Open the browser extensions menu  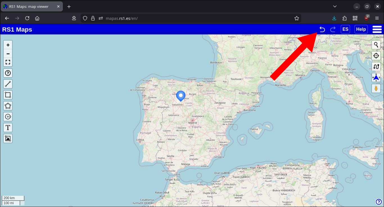[x=345, y=18]
